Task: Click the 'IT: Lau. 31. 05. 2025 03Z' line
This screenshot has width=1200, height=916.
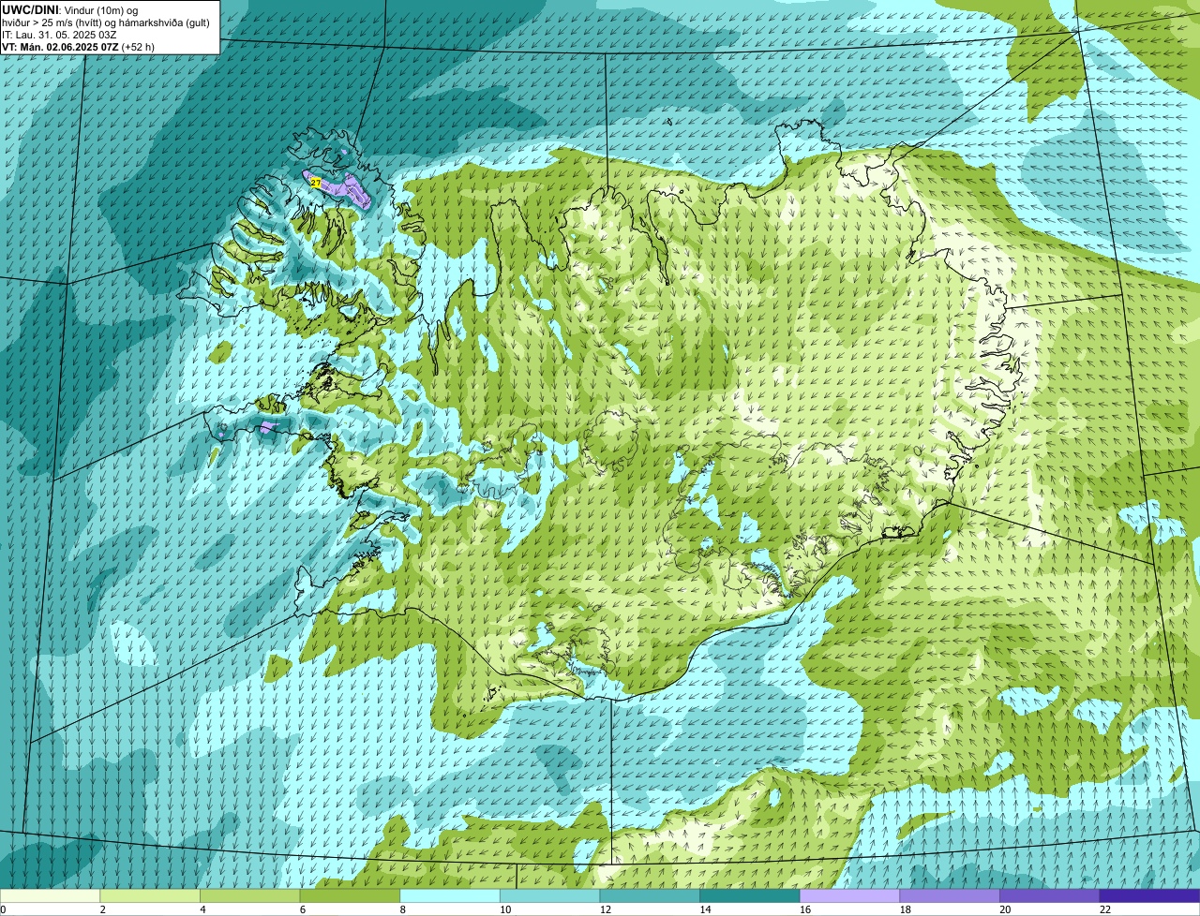Action: (59, 34)
